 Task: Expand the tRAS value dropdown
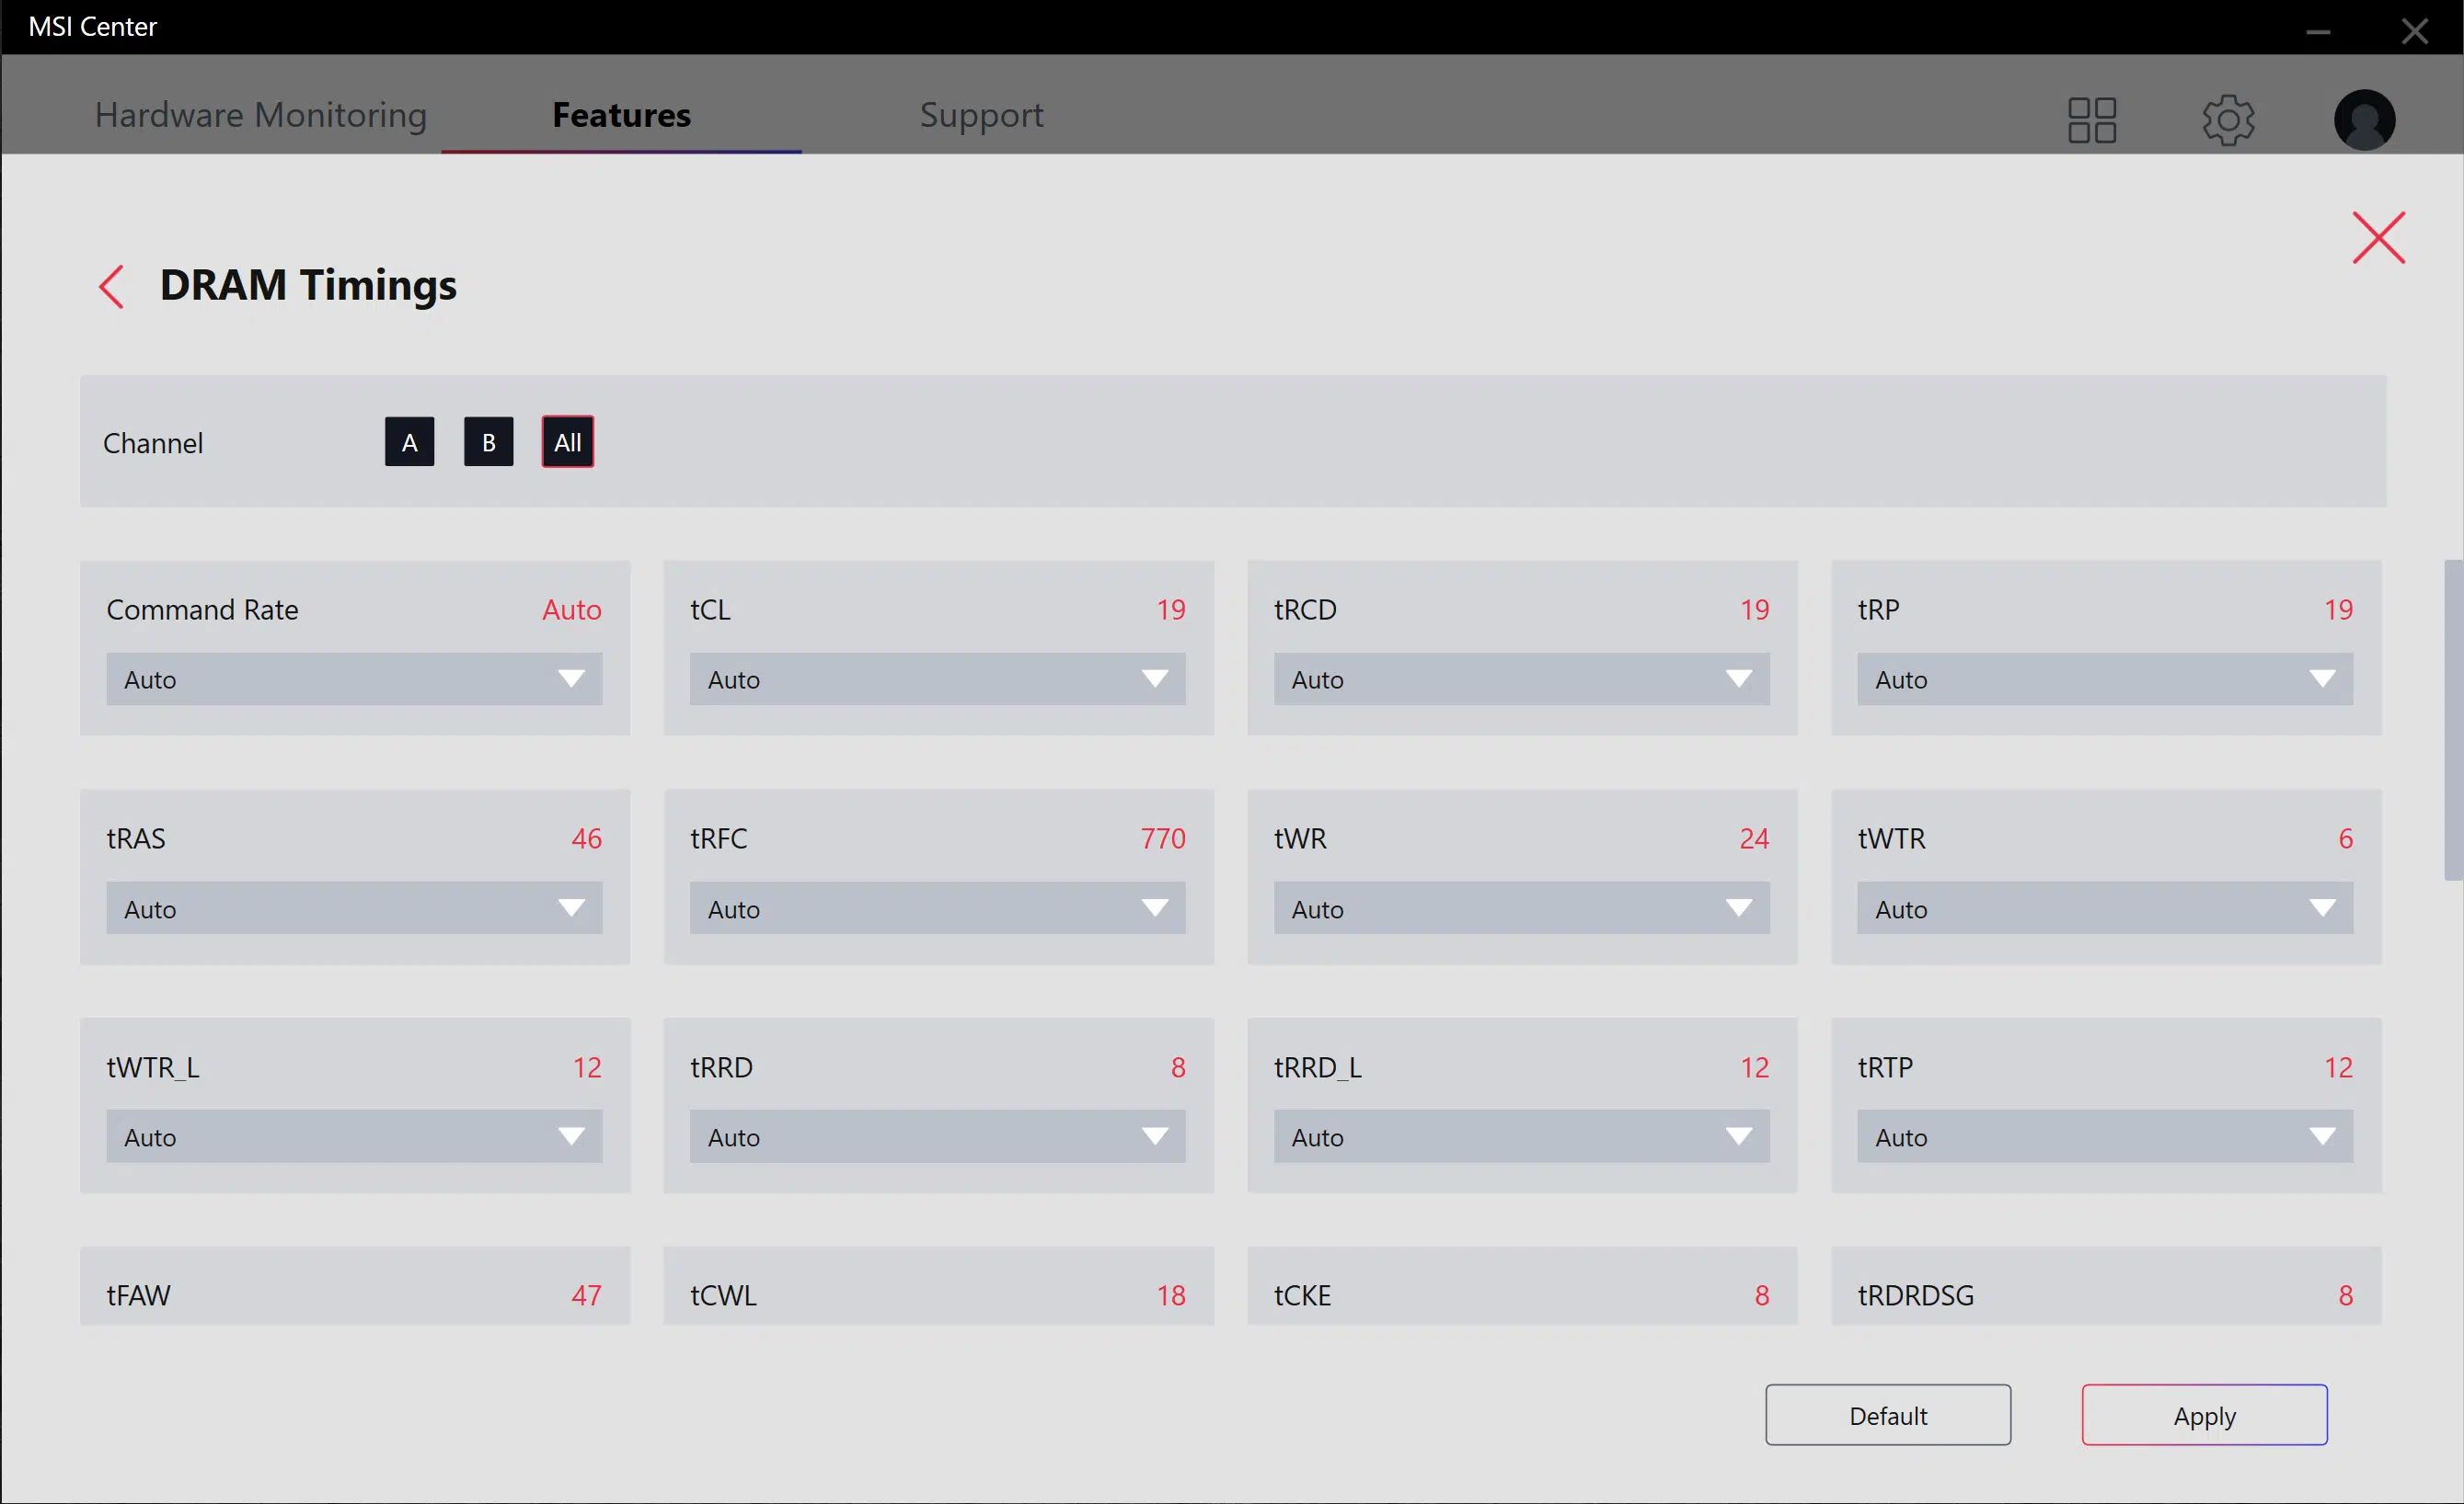(354, 908)
